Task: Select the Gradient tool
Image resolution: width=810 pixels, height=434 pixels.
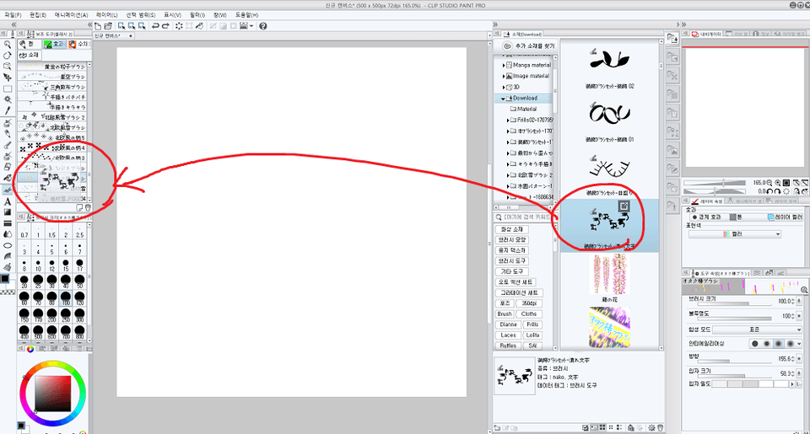Action: tap(8, 212)
